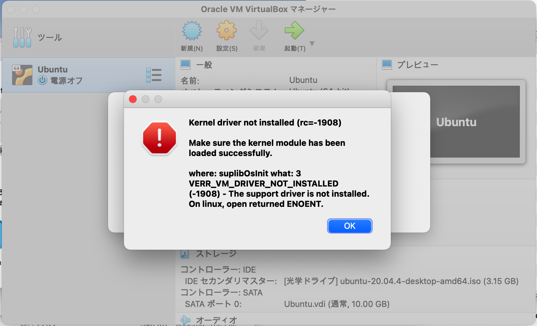Click the VirtualBox マネージャー window title

268,9
